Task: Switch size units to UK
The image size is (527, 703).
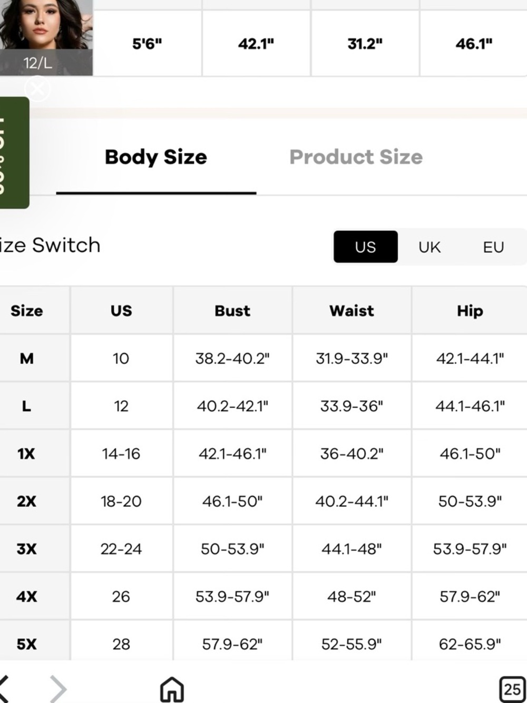Action: pyautogui.click(x=430, y=247)
